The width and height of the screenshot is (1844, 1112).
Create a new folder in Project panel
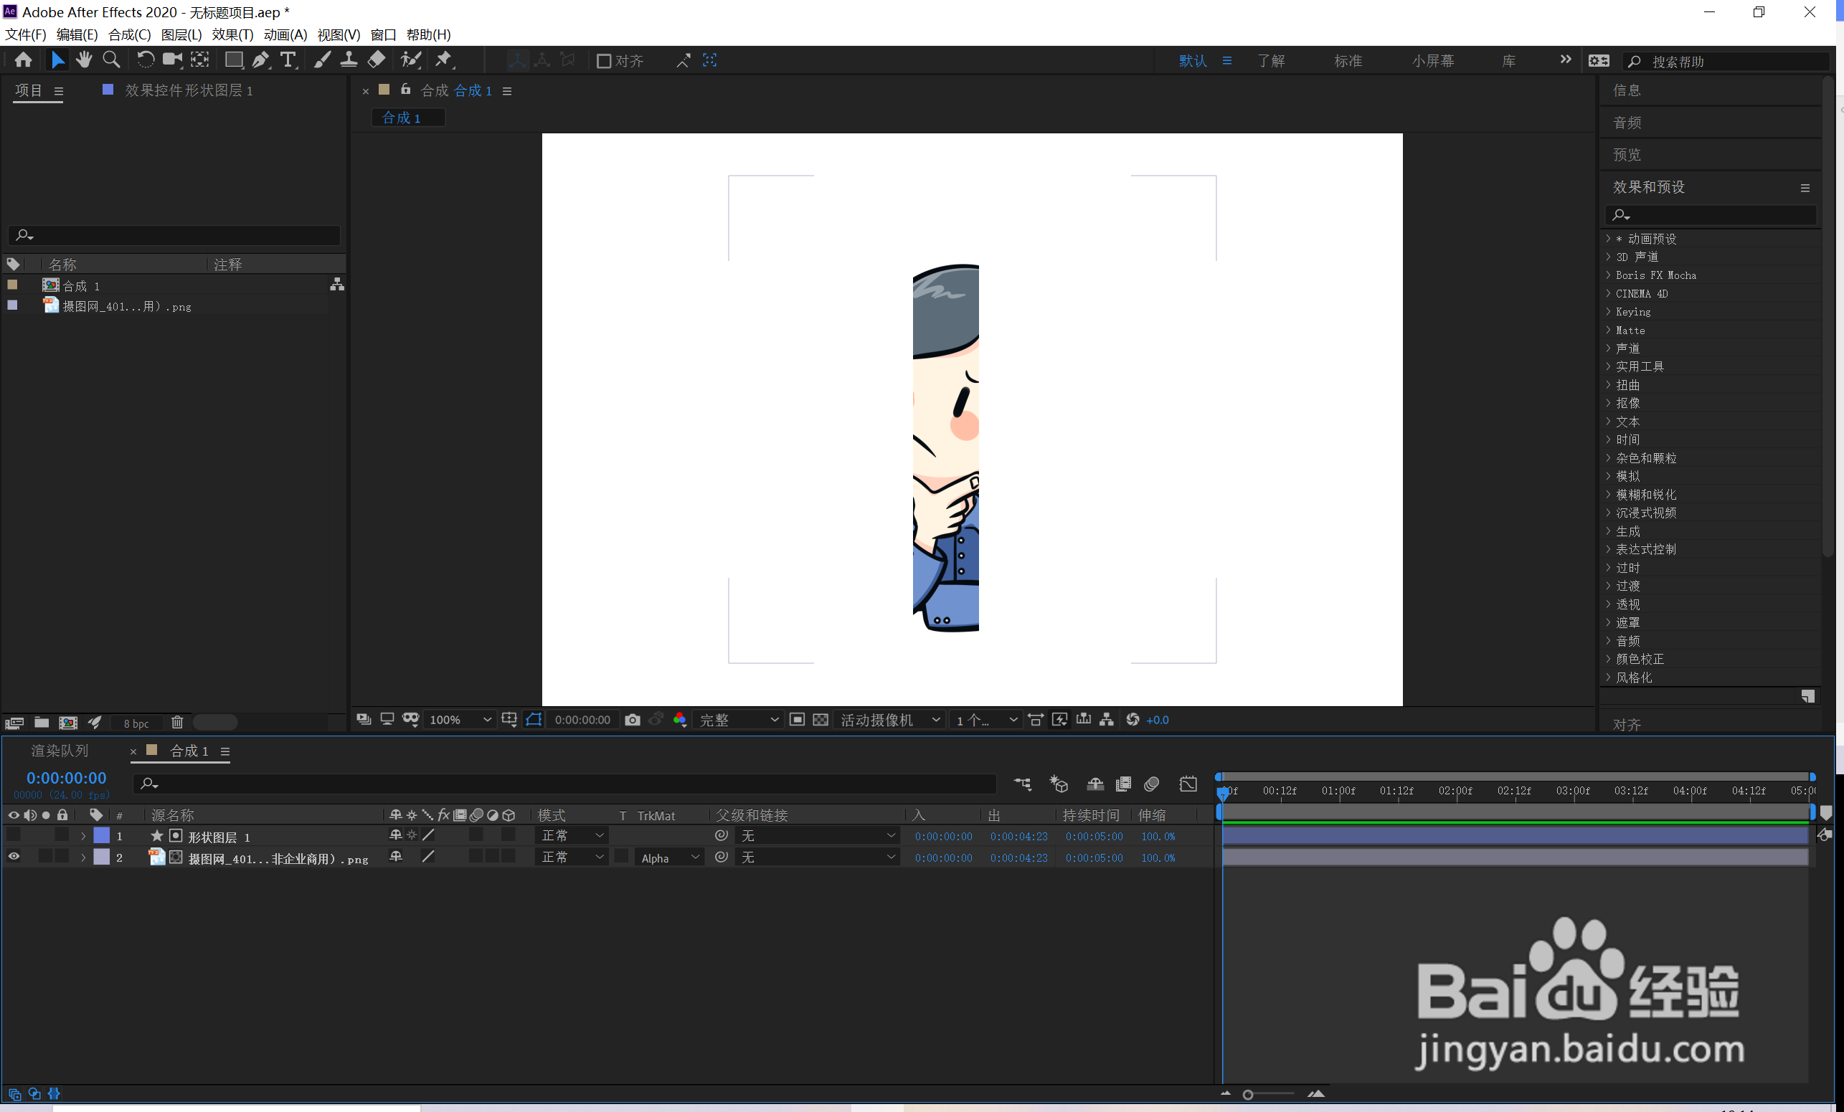(x=41, y=722)
